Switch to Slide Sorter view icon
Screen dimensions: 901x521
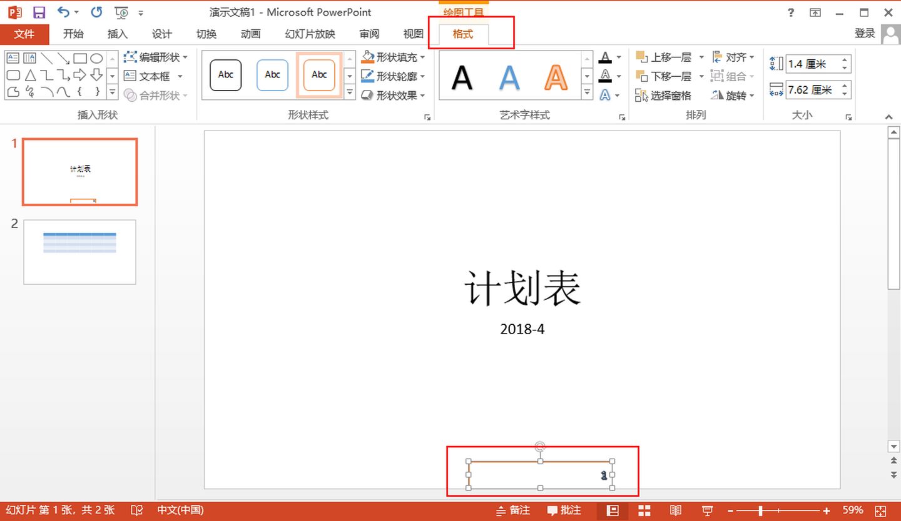coord(644,510)
